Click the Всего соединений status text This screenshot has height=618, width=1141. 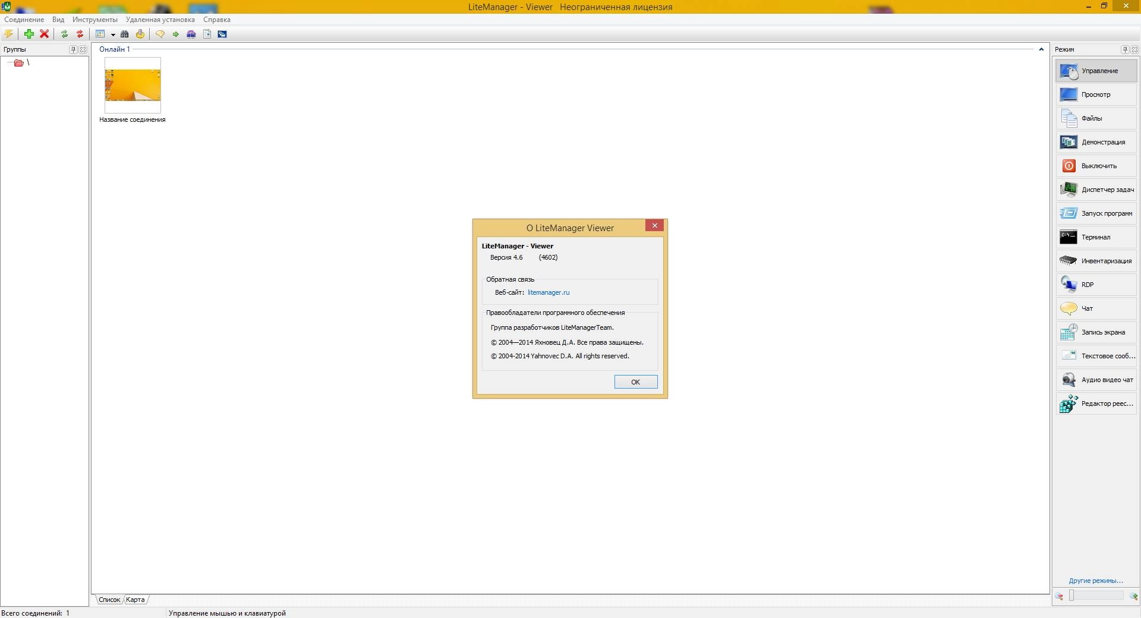pyautogui.click(x=35, y=613)
